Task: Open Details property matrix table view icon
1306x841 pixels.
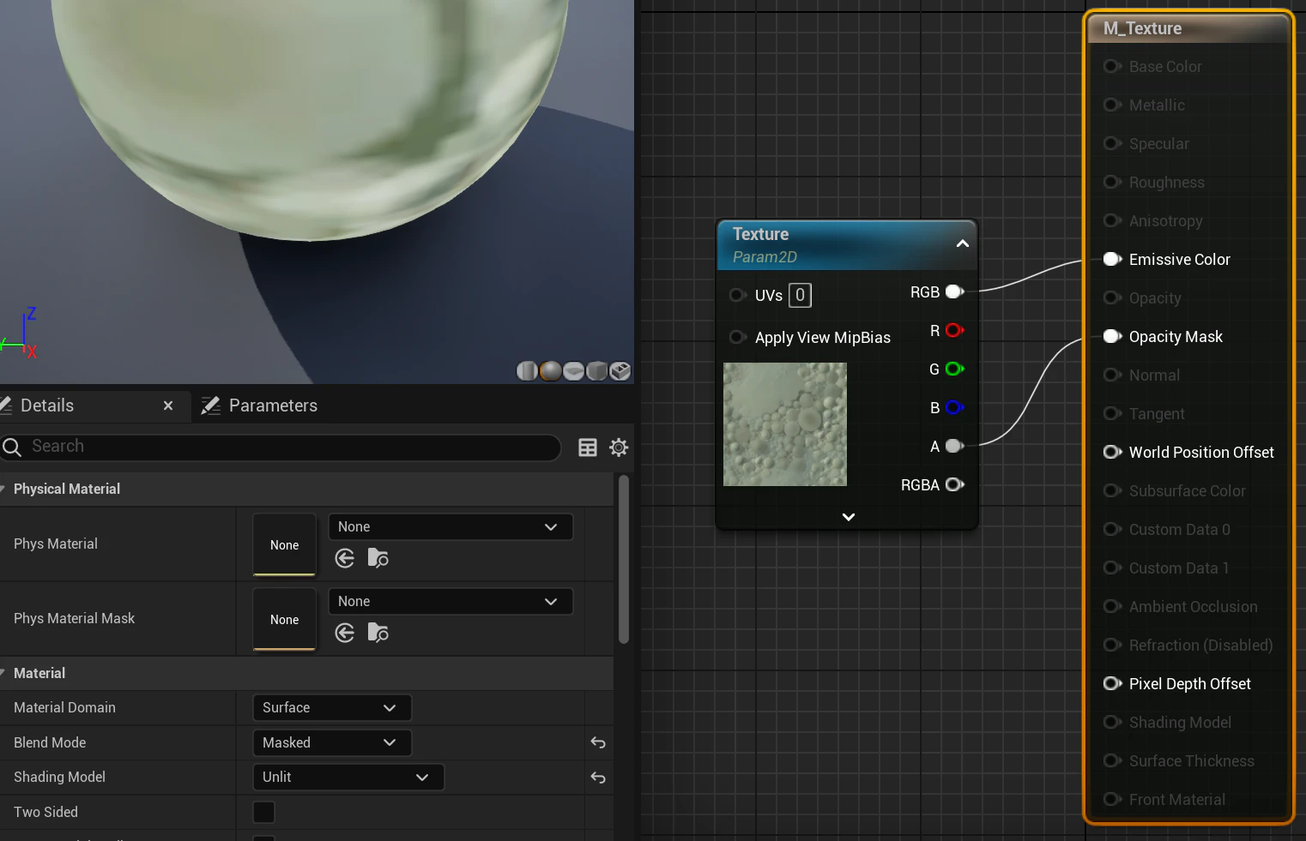Action: click(x=588, y=447)
